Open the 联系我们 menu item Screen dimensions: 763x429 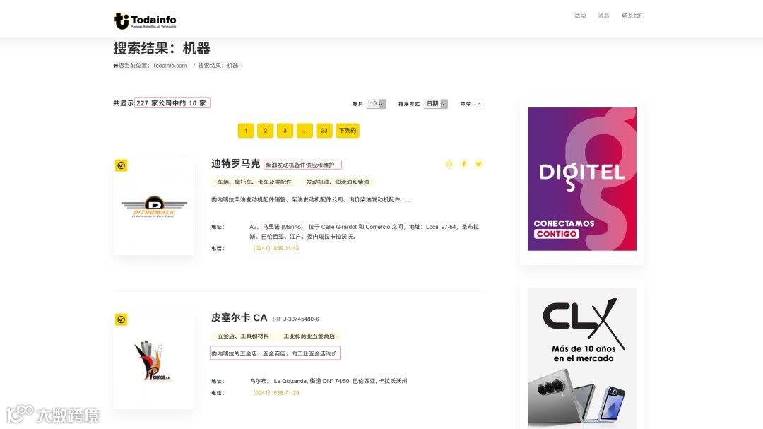point(633,16)
